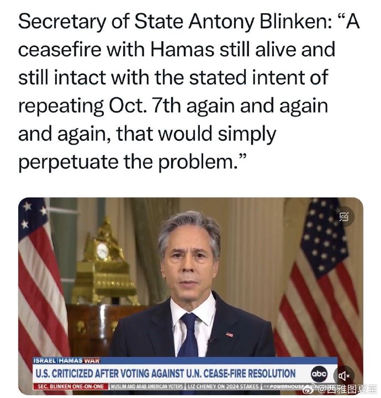Click the abc network logo
This screenshot has height=398, width=381.
pos(319,374)
